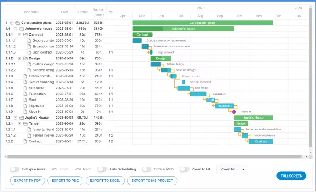
Task: Click the Duration column header
Action: coord(83,12)
